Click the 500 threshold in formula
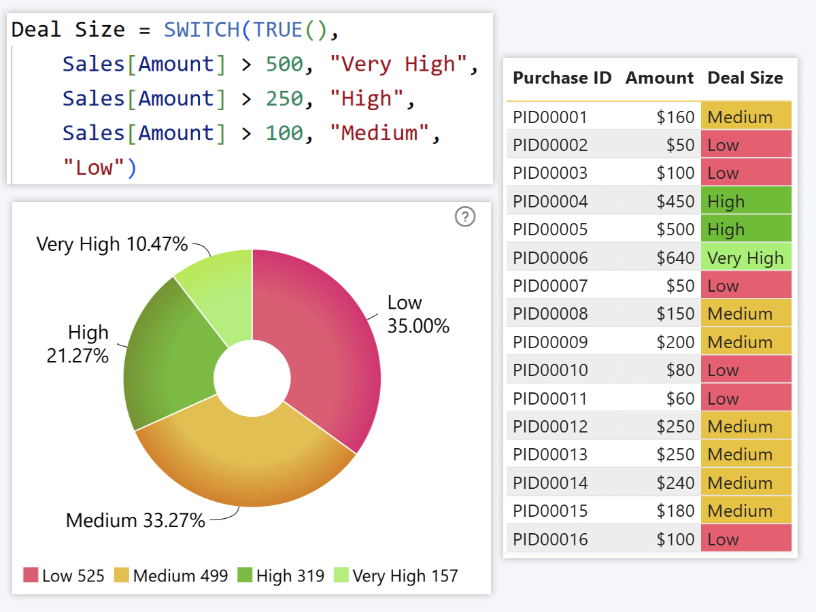Screen dimensions: 816x612 [x=284, y=64]
